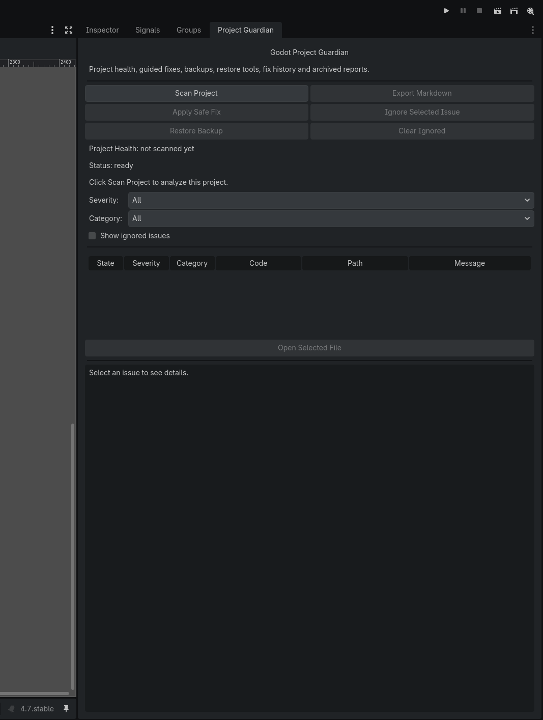This screenshot has width=543, height=720.
Task: Sort by the Code column header
Action: pyautogui.click(x=258, y=263)
